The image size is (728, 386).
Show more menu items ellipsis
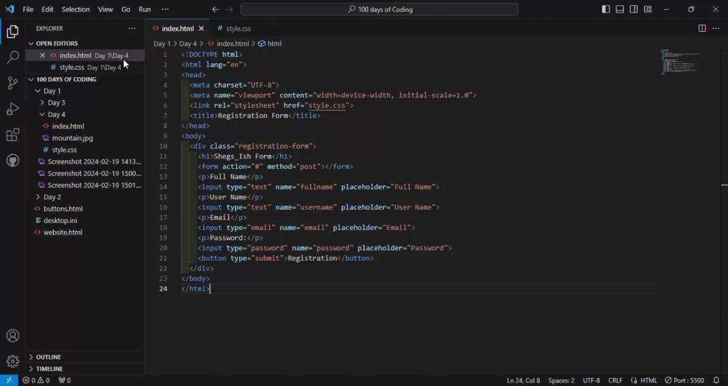(x=165, y=9)
